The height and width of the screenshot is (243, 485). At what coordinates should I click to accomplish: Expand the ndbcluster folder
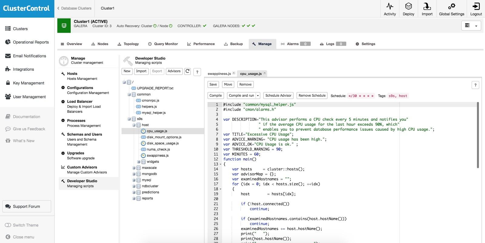coord(134,186)
